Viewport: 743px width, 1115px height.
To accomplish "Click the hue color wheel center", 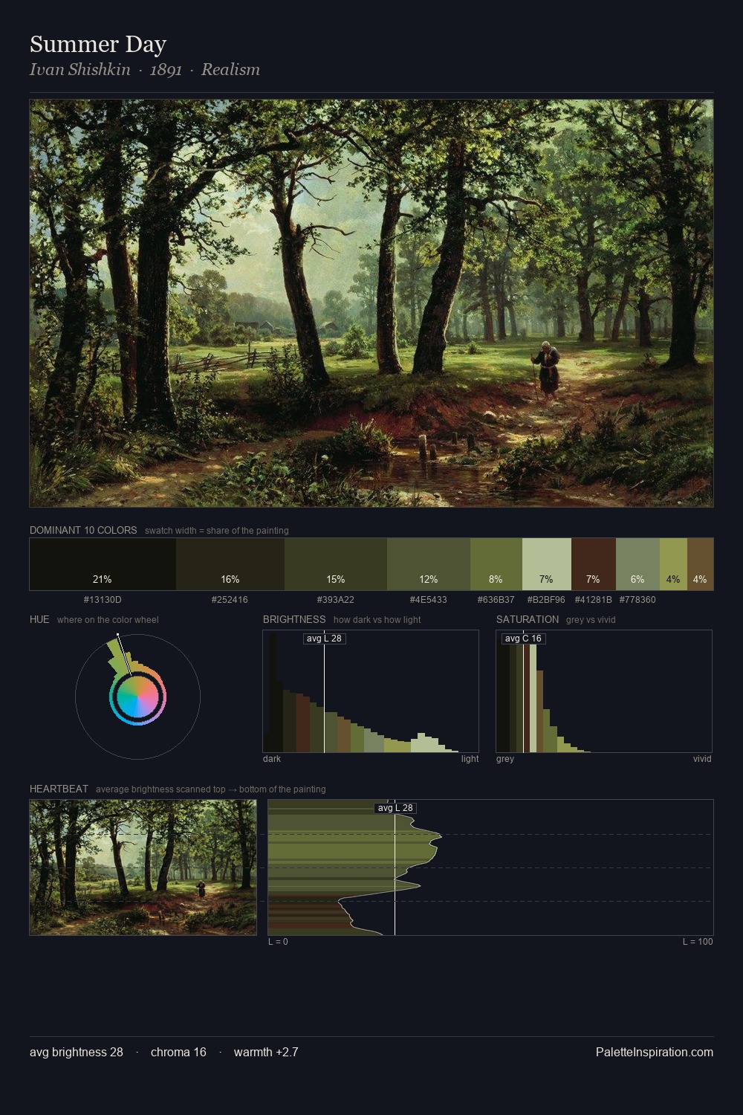I will (137, 697).
